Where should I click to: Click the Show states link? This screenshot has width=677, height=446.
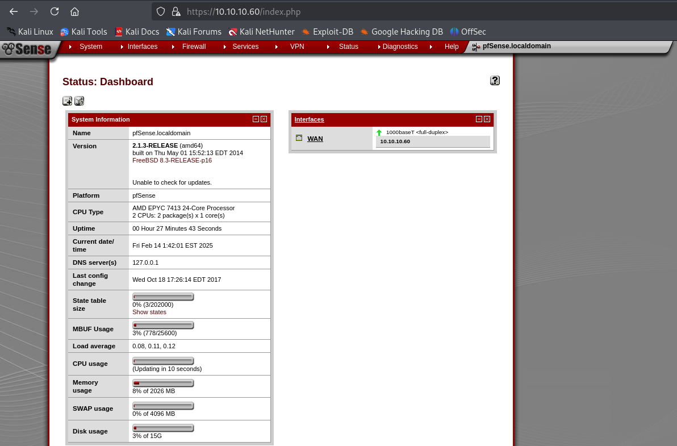point(149,312)
